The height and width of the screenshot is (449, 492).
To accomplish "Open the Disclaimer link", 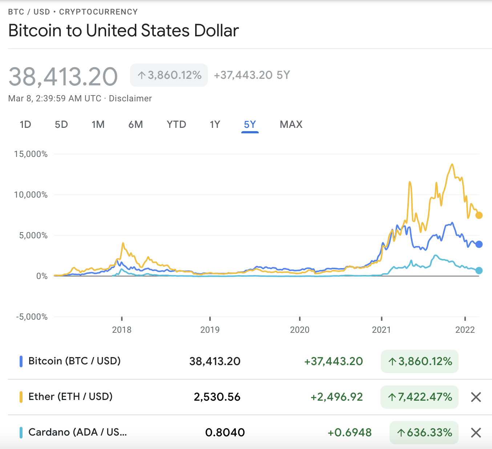I will pos(130,98).
